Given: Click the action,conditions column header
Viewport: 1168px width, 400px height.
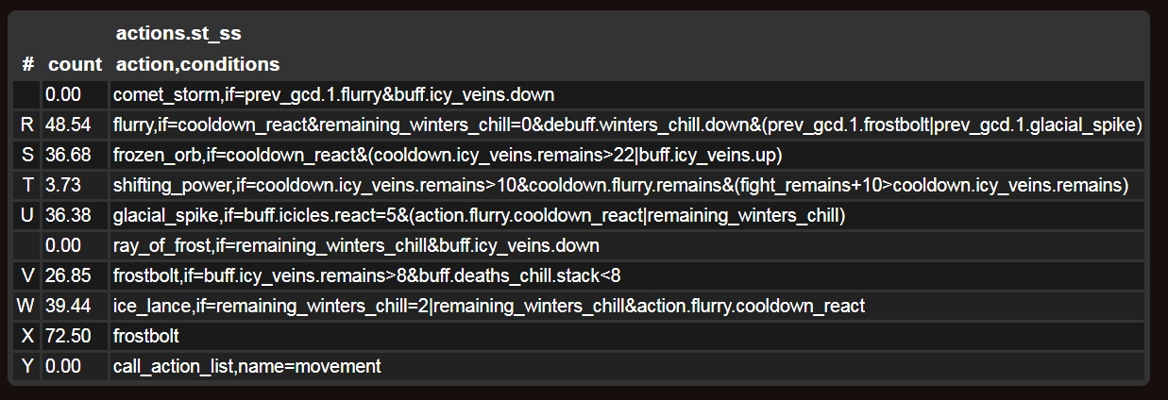Looking at the screenshot, I should [197, 65].
